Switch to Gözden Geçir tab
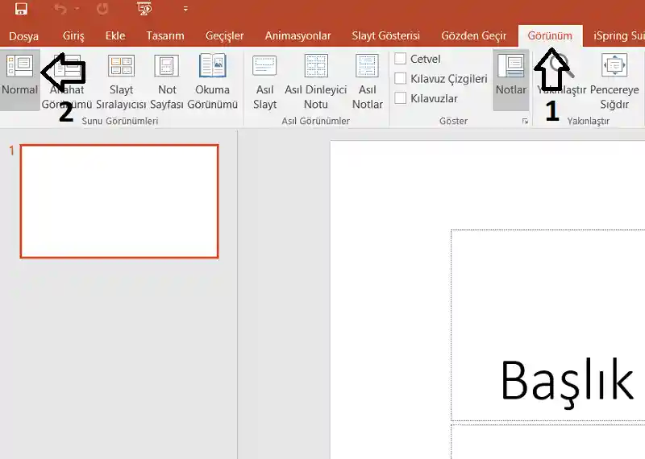This screenshot has height=459, width=645. 474,36
